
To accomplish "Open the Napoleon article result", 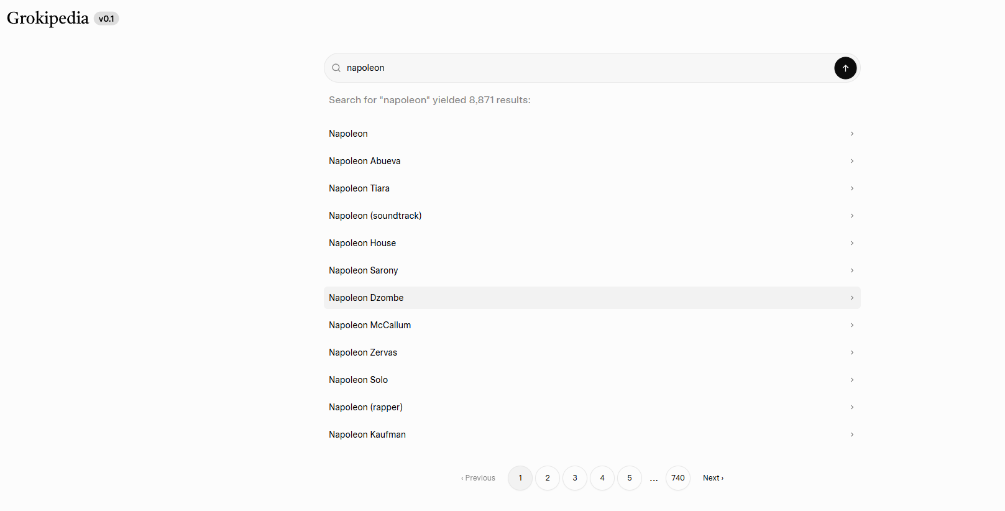I will tap(348, 134).
